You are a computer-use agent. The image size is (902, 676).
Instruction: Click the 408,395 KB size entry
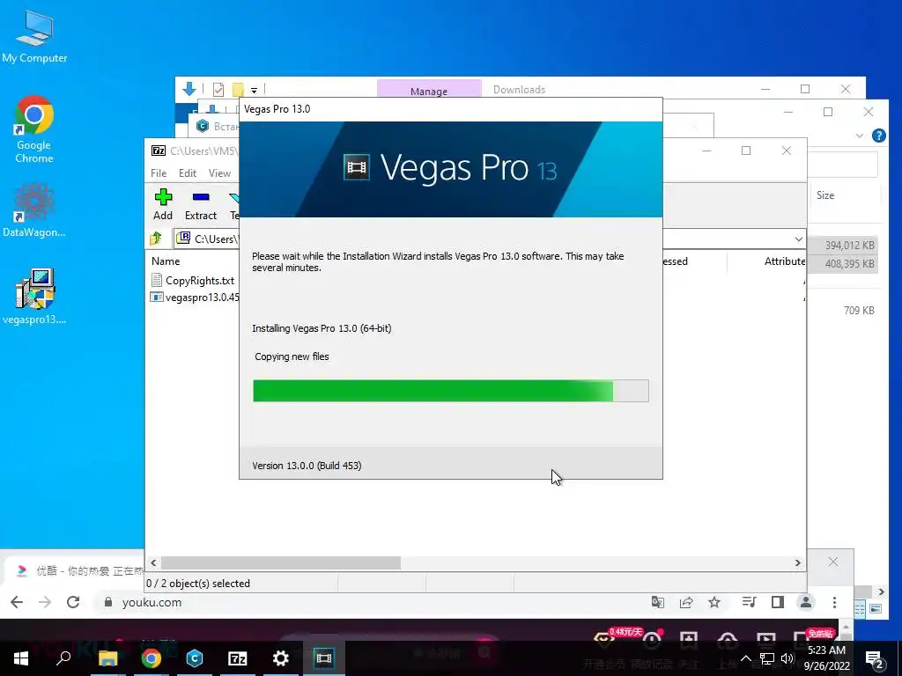pos(850,264)
